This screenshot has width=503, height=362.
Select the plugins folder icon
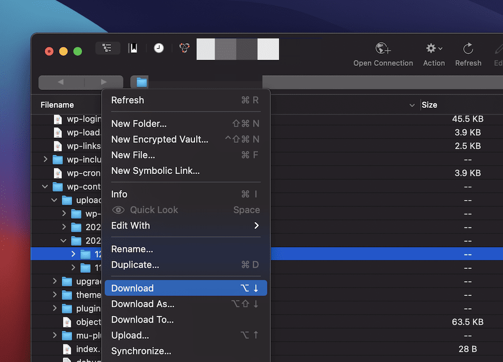point(67,308)
